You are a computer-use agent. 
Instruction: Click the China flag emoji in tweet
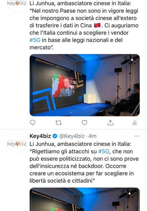(97, 25)
